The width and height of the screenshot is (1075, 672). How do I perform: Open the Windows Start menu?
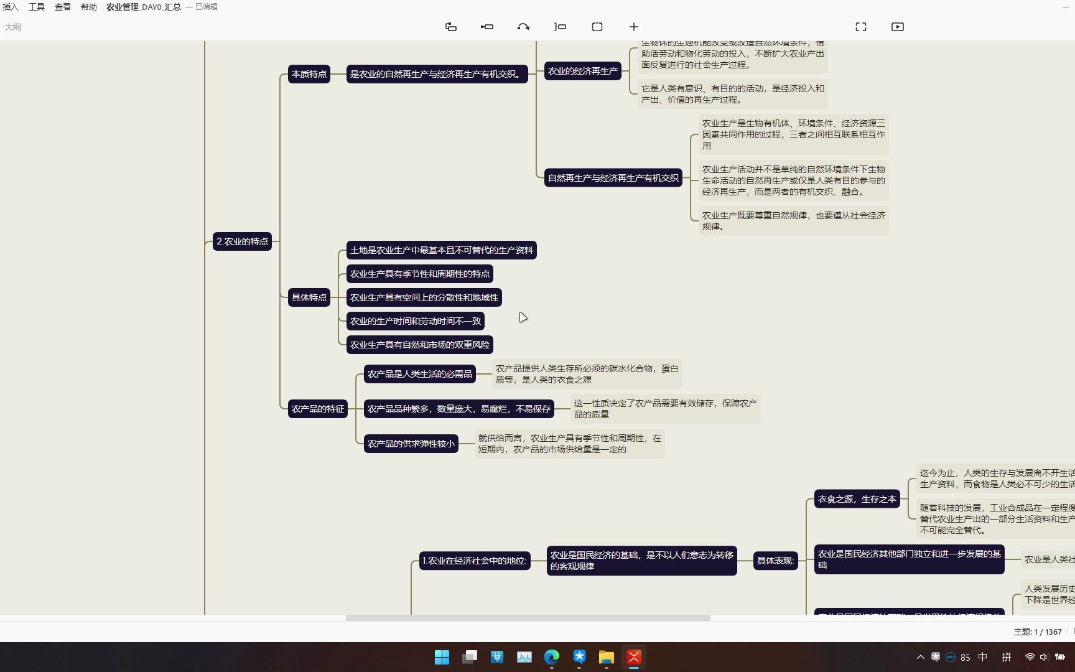pyautogui.click(x=442, y=657)
